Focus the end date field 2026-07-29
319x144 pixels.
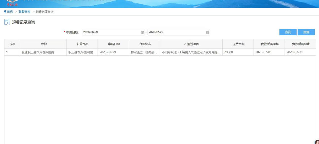point(179,32)
